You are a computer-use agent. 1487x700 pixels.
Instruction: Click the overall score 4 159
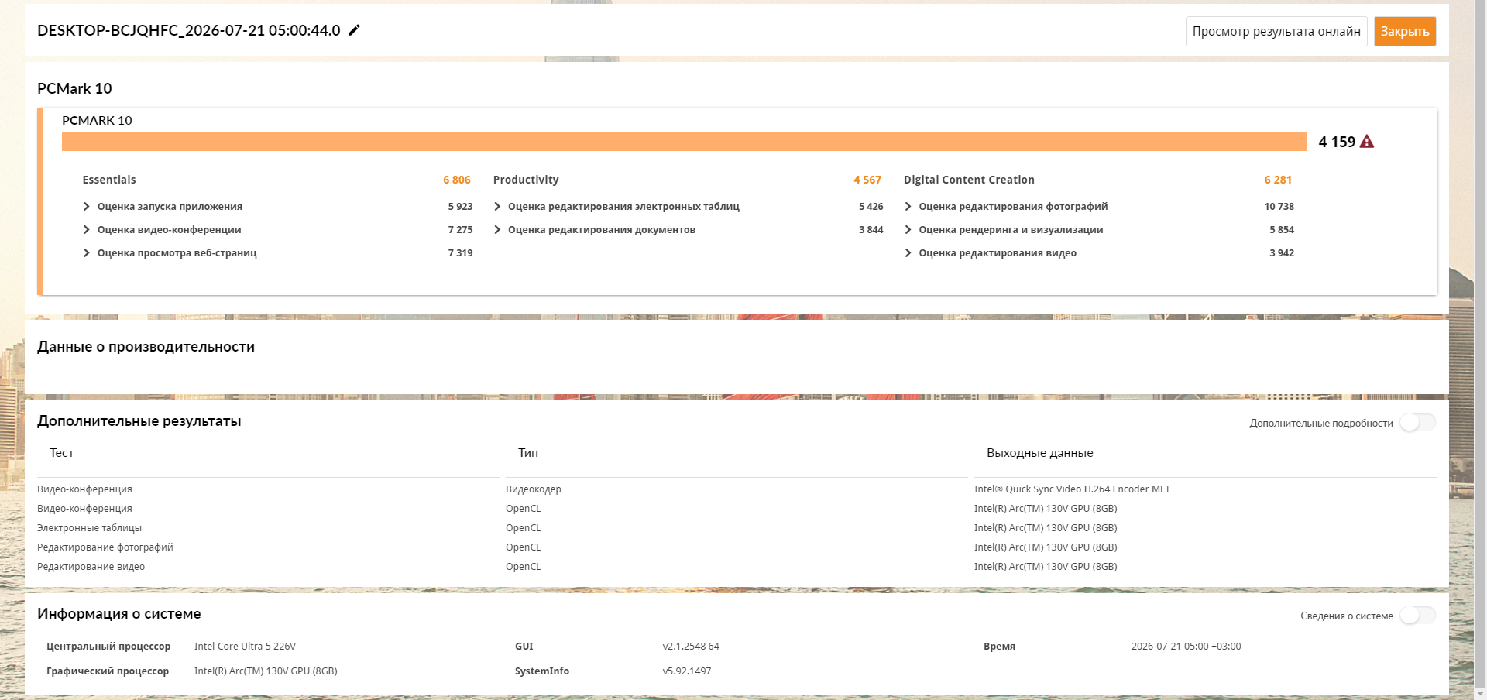point(1337,142)
